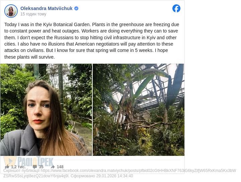Screen dimensions: 241x182
Task: Click the comments speech bubble icon
Action: (35, 167)
